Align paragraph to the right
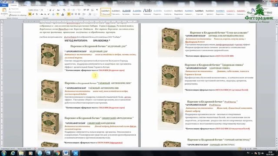278x156 pixels. pos(76,14)
